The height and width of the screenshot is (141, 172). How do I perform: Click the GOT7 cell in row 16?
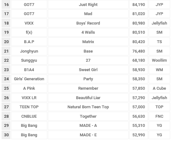click(29, 4)
